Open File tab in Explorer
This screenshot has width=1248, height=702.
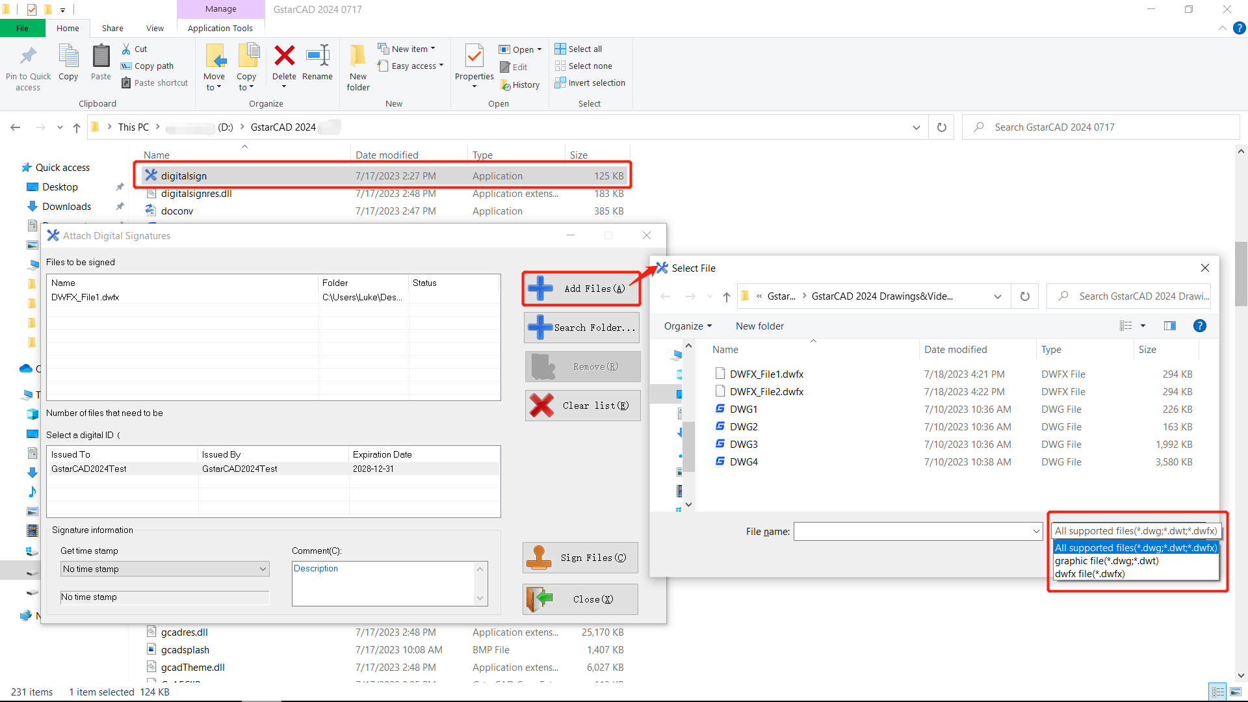(23, 28)
